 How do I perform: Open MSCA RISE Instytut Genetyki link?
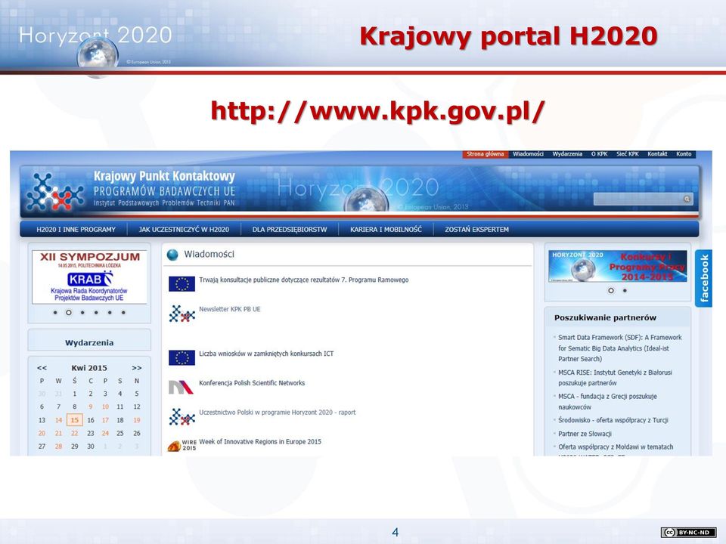coord(615,378)
